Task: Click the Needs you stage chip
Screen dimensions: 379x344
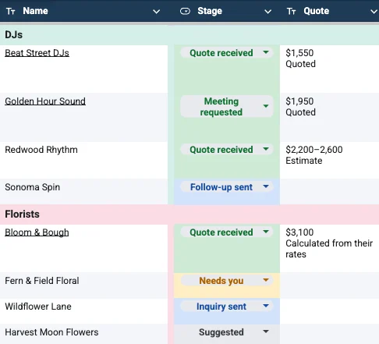Action: [x=227, y=281]
